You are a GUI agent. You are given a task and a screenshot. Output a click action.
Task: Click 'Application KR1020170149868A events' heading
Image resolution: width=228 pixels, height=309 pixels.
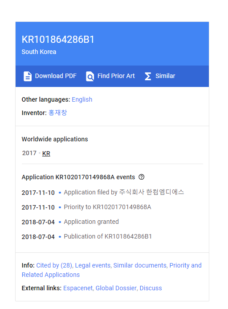(x=78, y=177)
